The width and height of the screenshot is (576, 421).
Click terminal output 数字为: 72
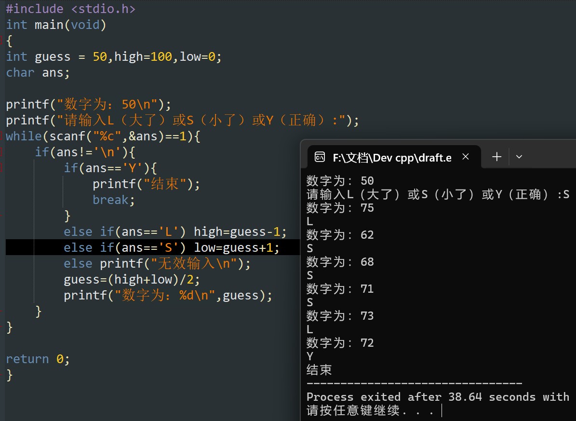click(340, 343)
